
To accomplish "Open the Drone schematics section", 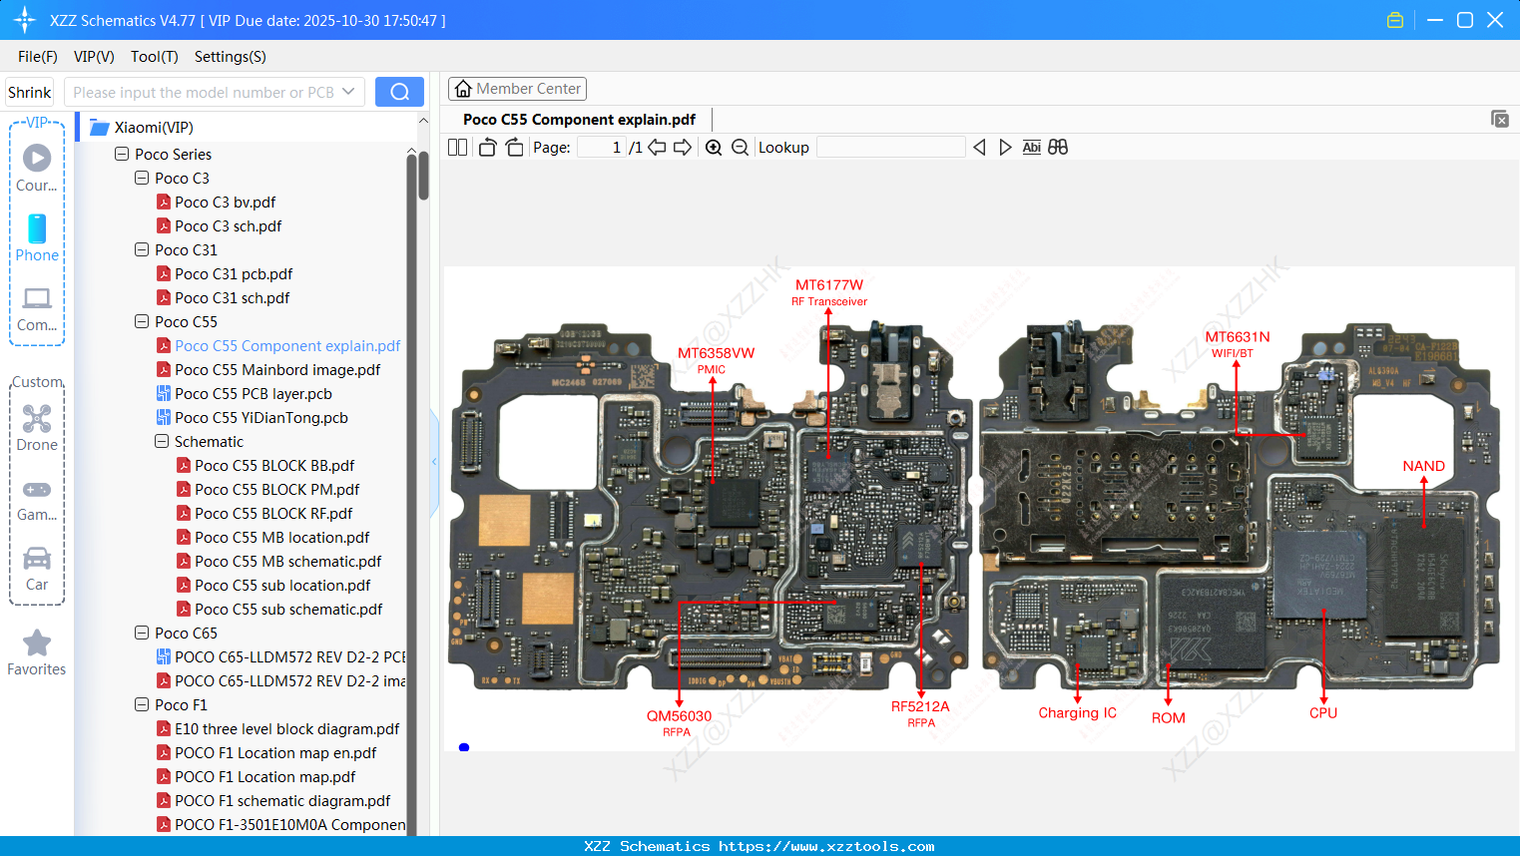I will [36, 427].
